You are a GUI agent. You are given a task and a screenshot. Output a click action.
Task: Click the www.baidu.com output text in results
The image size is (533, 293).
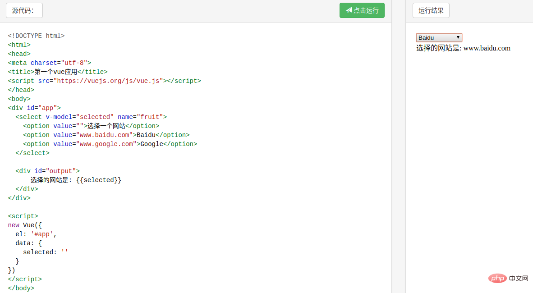point(487,48)
